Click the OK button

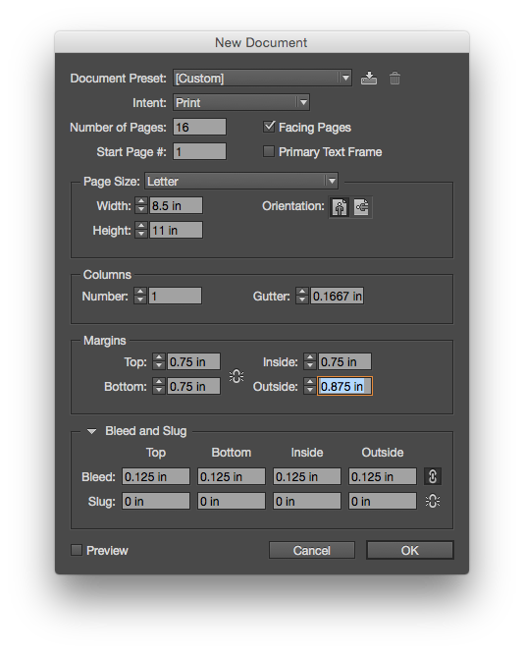[410, 550]
